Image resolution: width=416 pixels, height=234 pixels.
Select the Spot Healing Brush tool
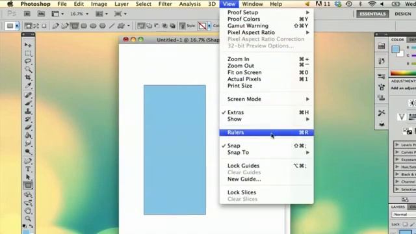(28, 95)
